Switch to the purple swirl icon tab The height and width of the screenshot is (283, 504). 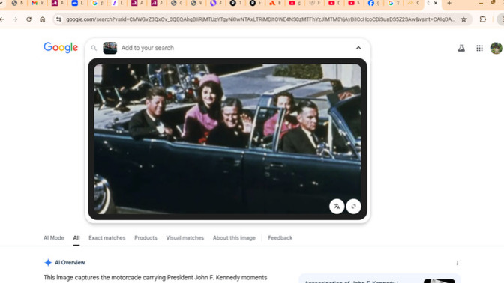coord(213,3)
